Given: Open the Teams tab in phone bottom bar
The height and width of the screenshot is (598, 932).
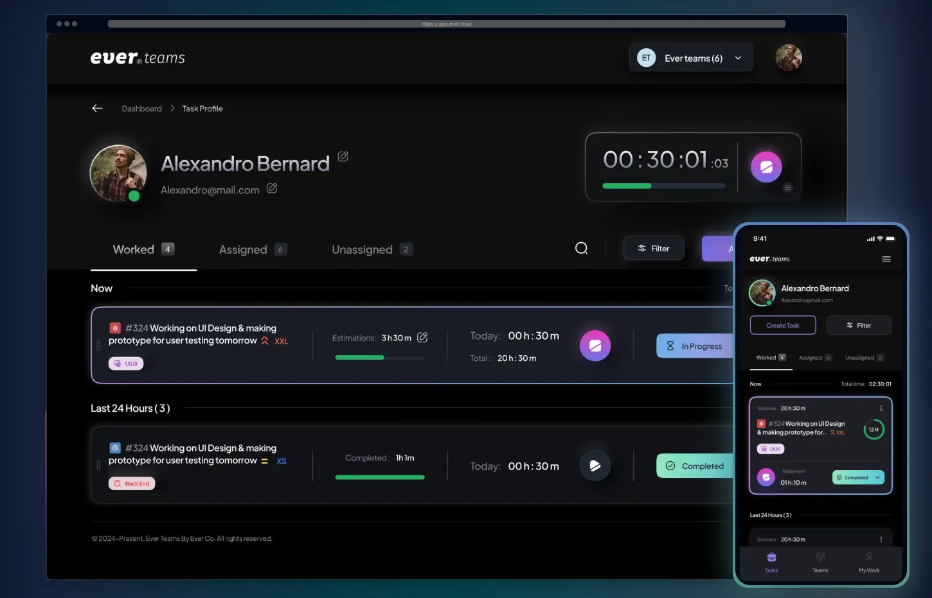Looking at the screenshot, I should [x=820, y=562].
